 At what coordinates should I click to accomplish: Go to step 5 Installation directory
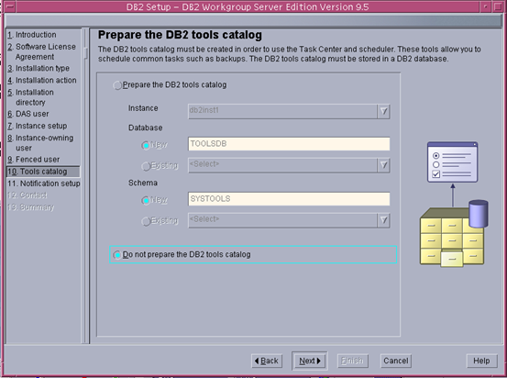point(31,97)
